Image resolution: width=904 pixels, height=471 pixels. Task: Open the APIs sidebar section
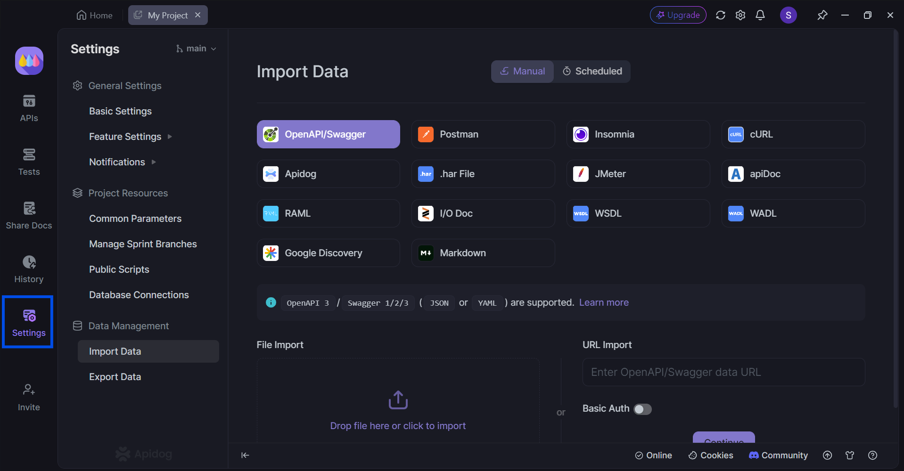pos(29,109)
